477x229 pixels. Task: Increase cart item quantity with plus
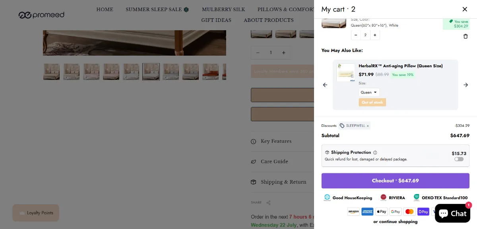[375, 35]
